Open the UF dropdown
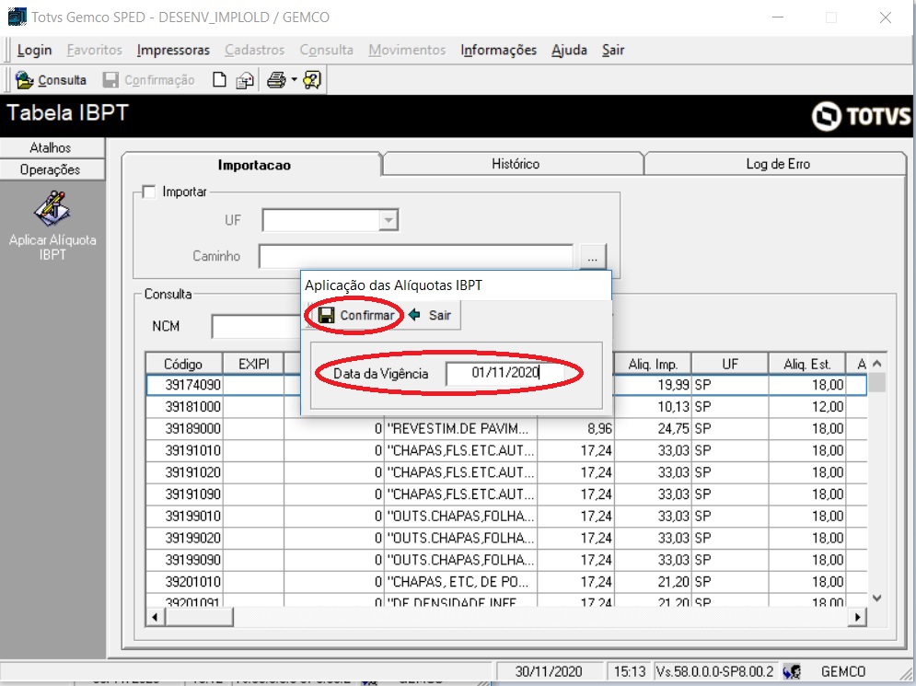 [388, 220]
